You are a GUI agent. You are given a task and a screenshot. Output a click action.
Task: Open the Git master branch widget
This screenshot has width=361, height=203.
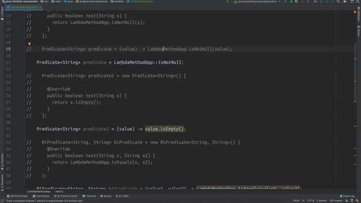[336, 201]
